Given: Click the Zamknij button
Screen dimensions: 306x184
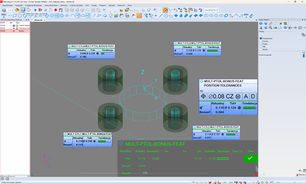Looking at the screenshot, I should [301, 175].
